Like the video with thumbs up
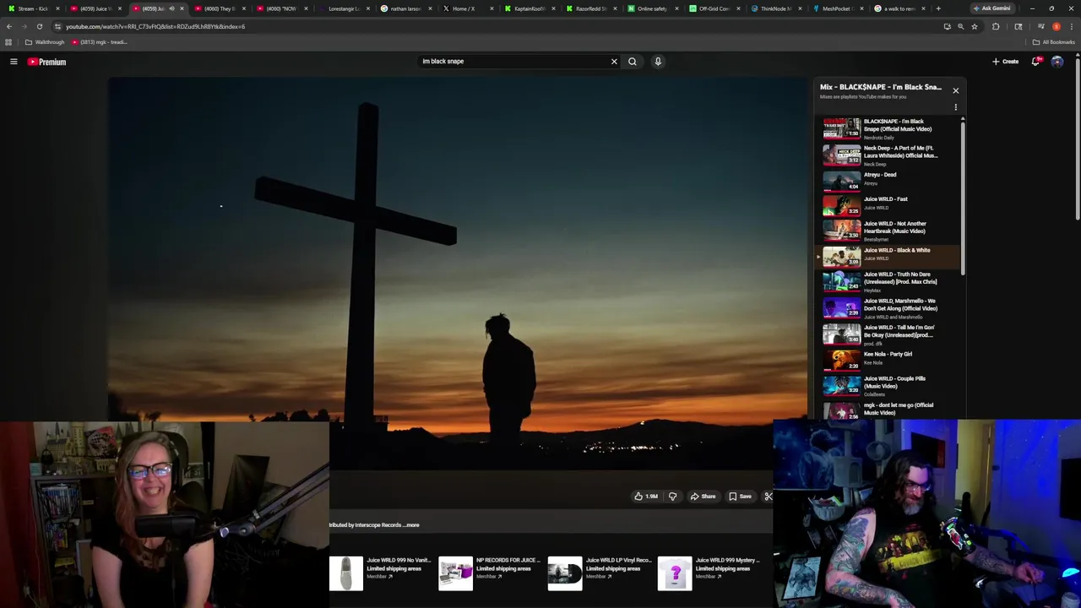 646,497
